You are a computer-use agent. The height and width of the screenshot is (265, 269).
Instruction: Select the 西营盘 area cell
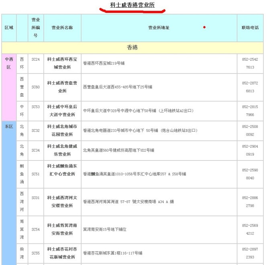click(22, 87)
